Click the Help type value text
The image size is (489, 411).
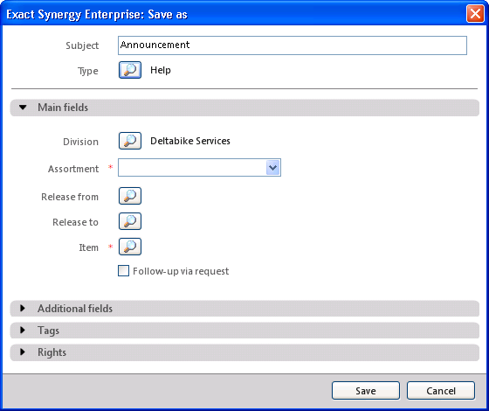pos(161,70)
